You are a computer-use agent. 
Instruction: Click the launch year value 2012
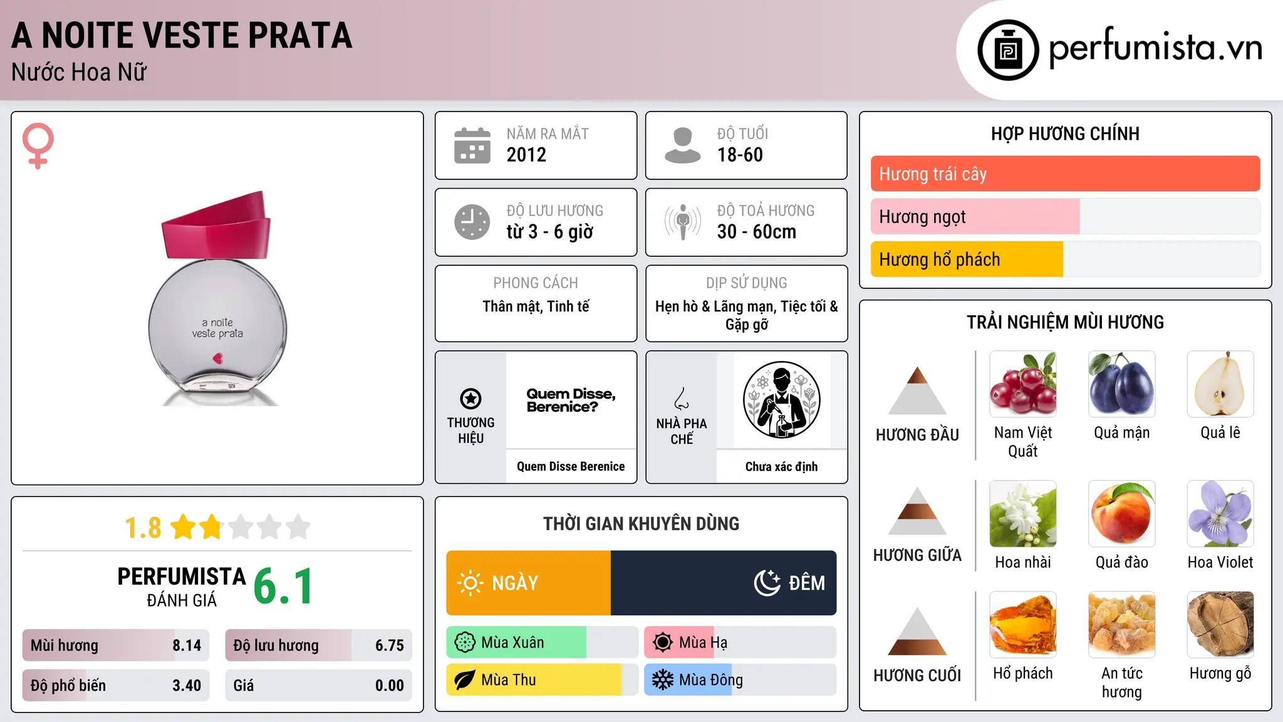(x=526, y=155)
